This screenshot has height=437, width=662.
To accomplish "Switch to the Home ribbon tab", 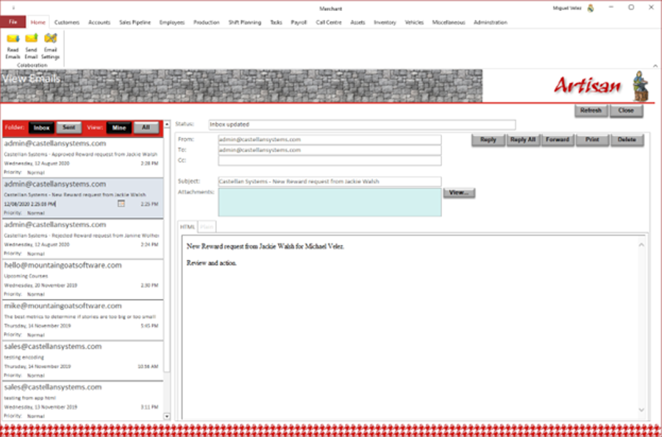I will coord(38,22).
